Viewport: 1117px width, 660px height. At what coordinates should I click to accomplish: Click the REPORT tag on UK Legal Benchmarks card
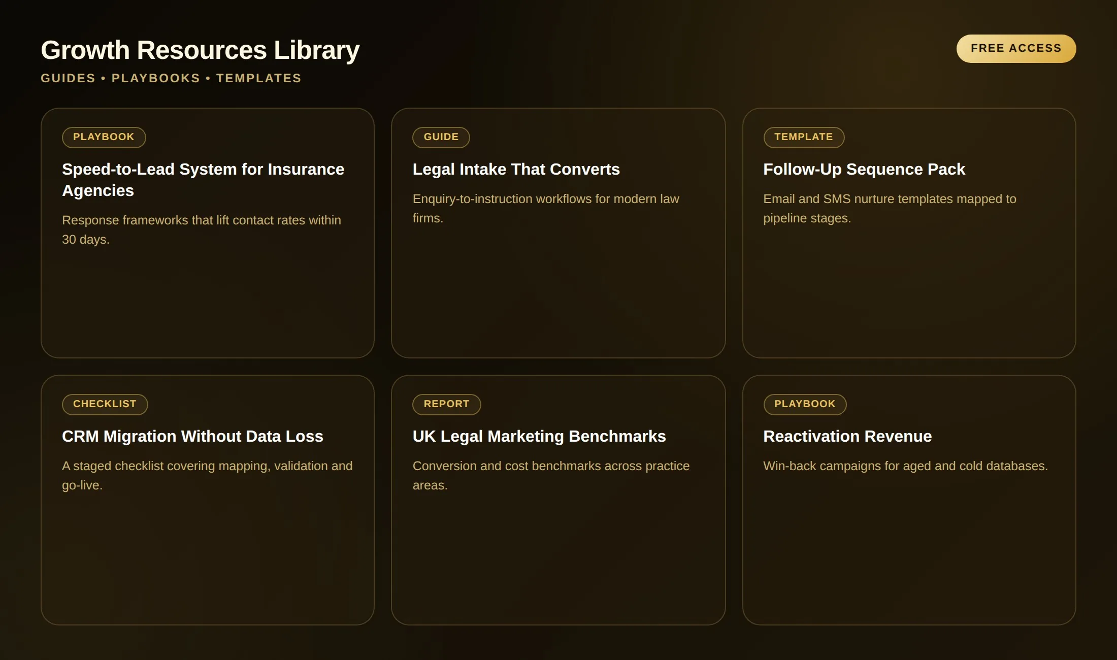[446, 405]
